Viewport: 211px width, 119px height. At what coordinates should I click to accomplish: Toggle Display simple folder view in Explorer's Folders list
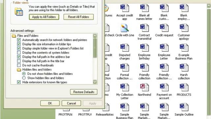(19, 48)
